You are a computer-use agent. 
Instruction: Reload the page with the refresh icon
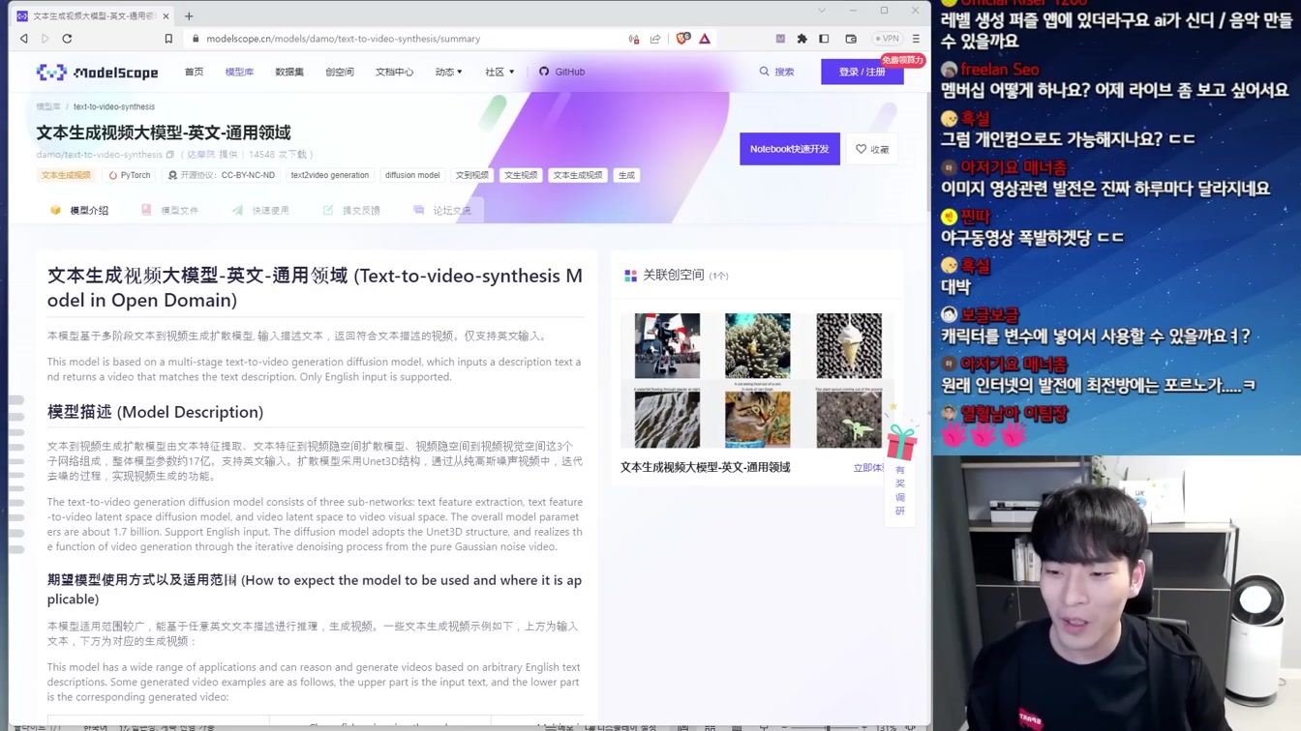[67, 39]
